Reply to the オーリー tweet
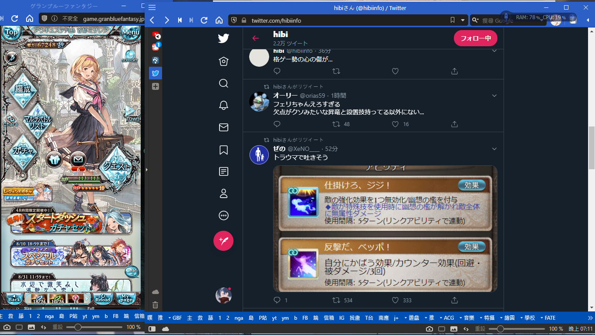 tap(277, 124)
